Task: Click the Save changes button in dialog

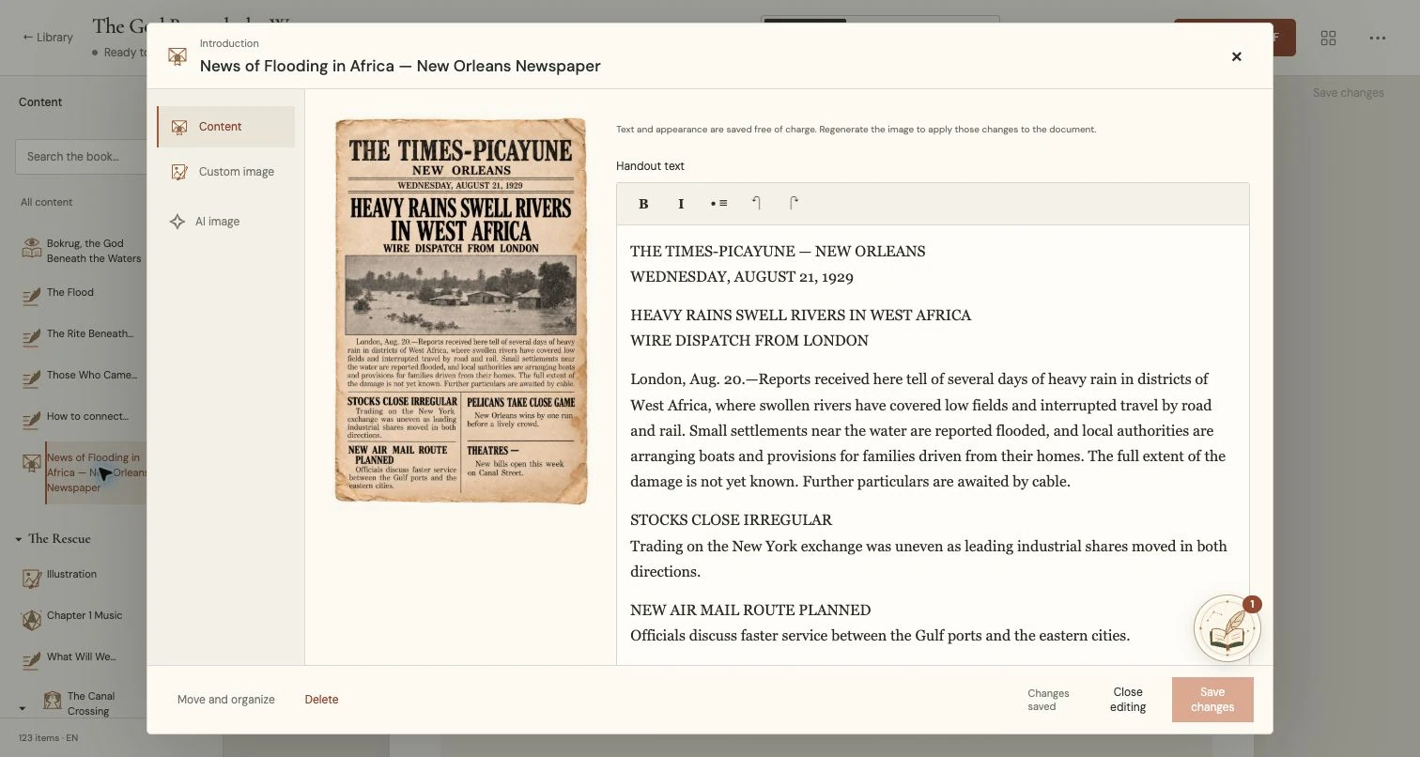Action: pos(1212,700)
